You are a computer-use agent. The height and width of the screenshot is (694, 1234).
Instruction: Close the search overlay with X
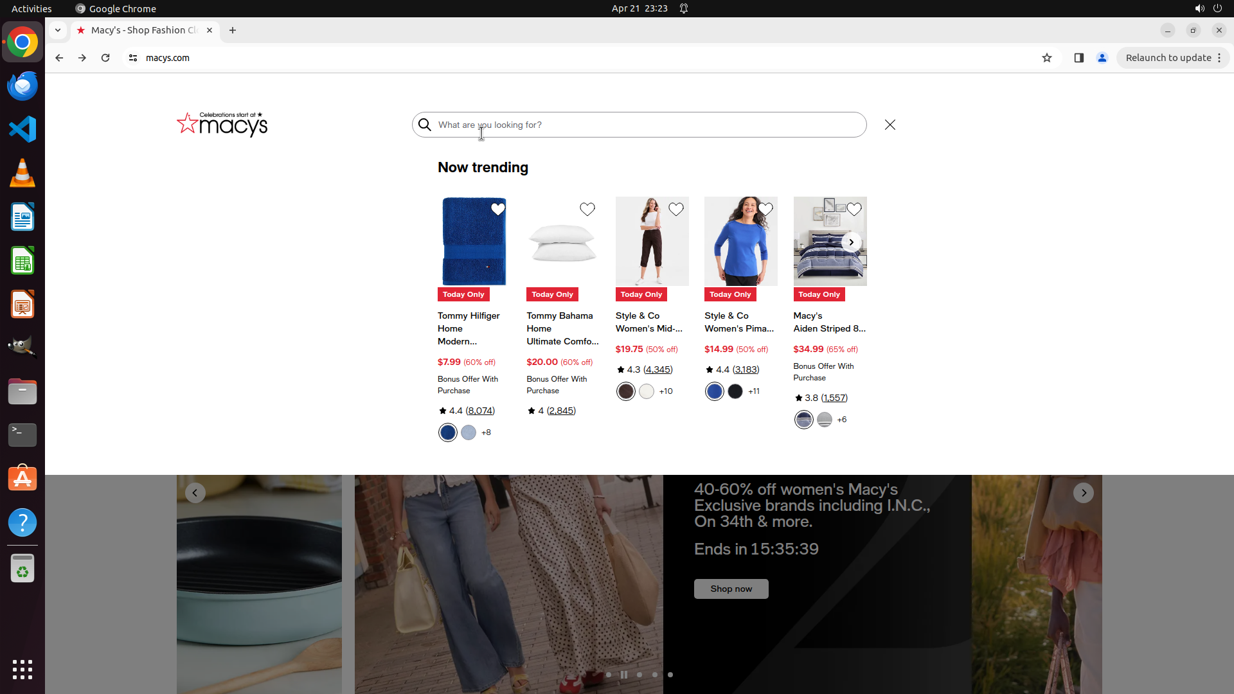point(890,125)
